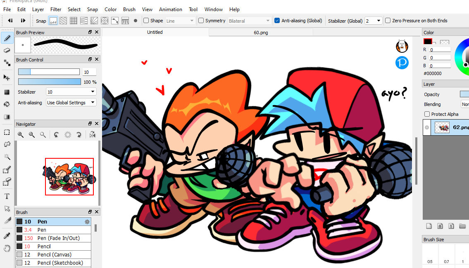Screen dimensions: 469x268
Task: Open Brush Control Stabilizer dropdown
Action: [71, 92]
